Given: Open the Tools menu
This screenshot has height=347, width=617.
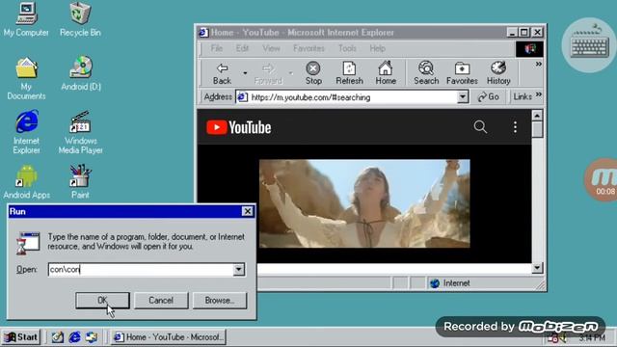Looking at the screenshot, I should point(347,48).
